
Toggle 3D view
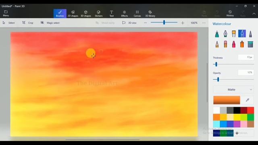[x=129, y=23]
